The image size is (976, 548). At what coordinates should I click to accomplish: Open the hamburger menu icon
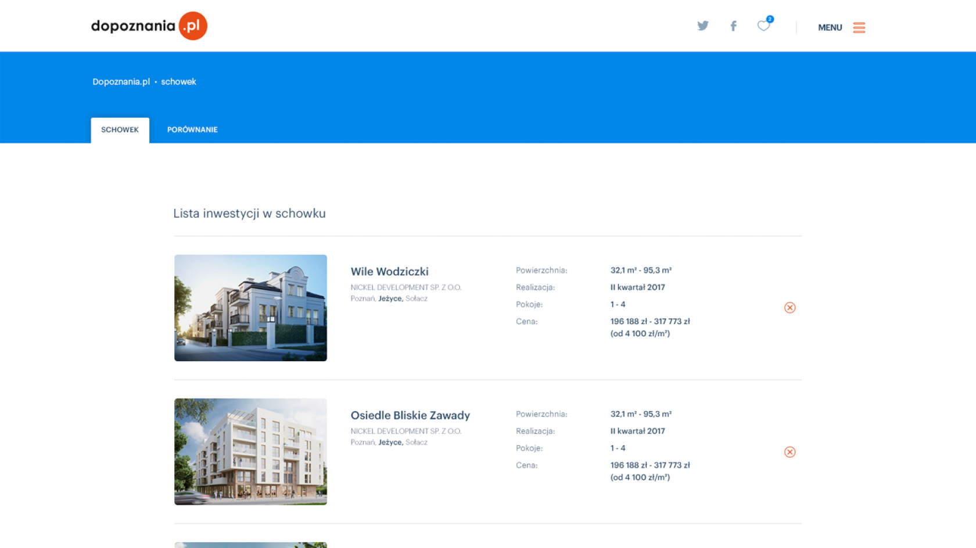tap(859, 27)
